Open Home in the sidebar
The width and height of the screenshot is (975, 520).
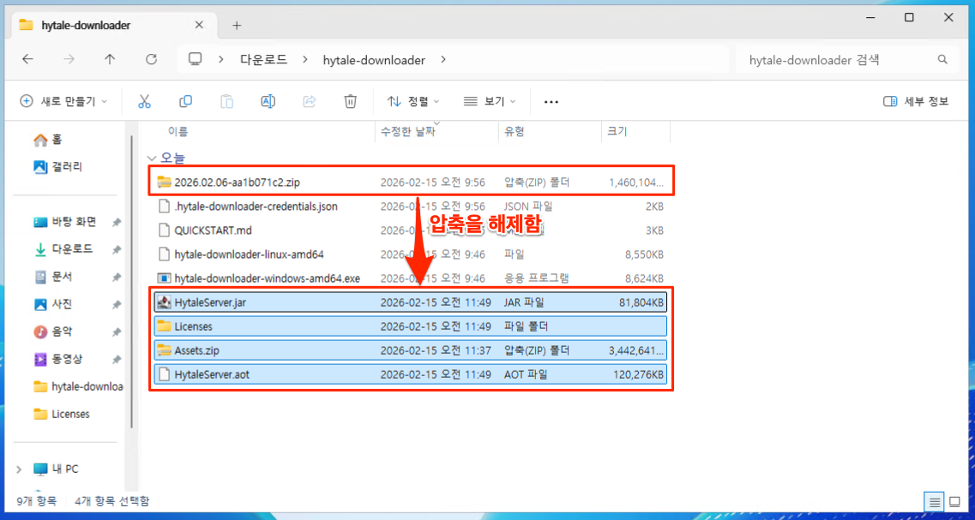[x=49, y=140]
